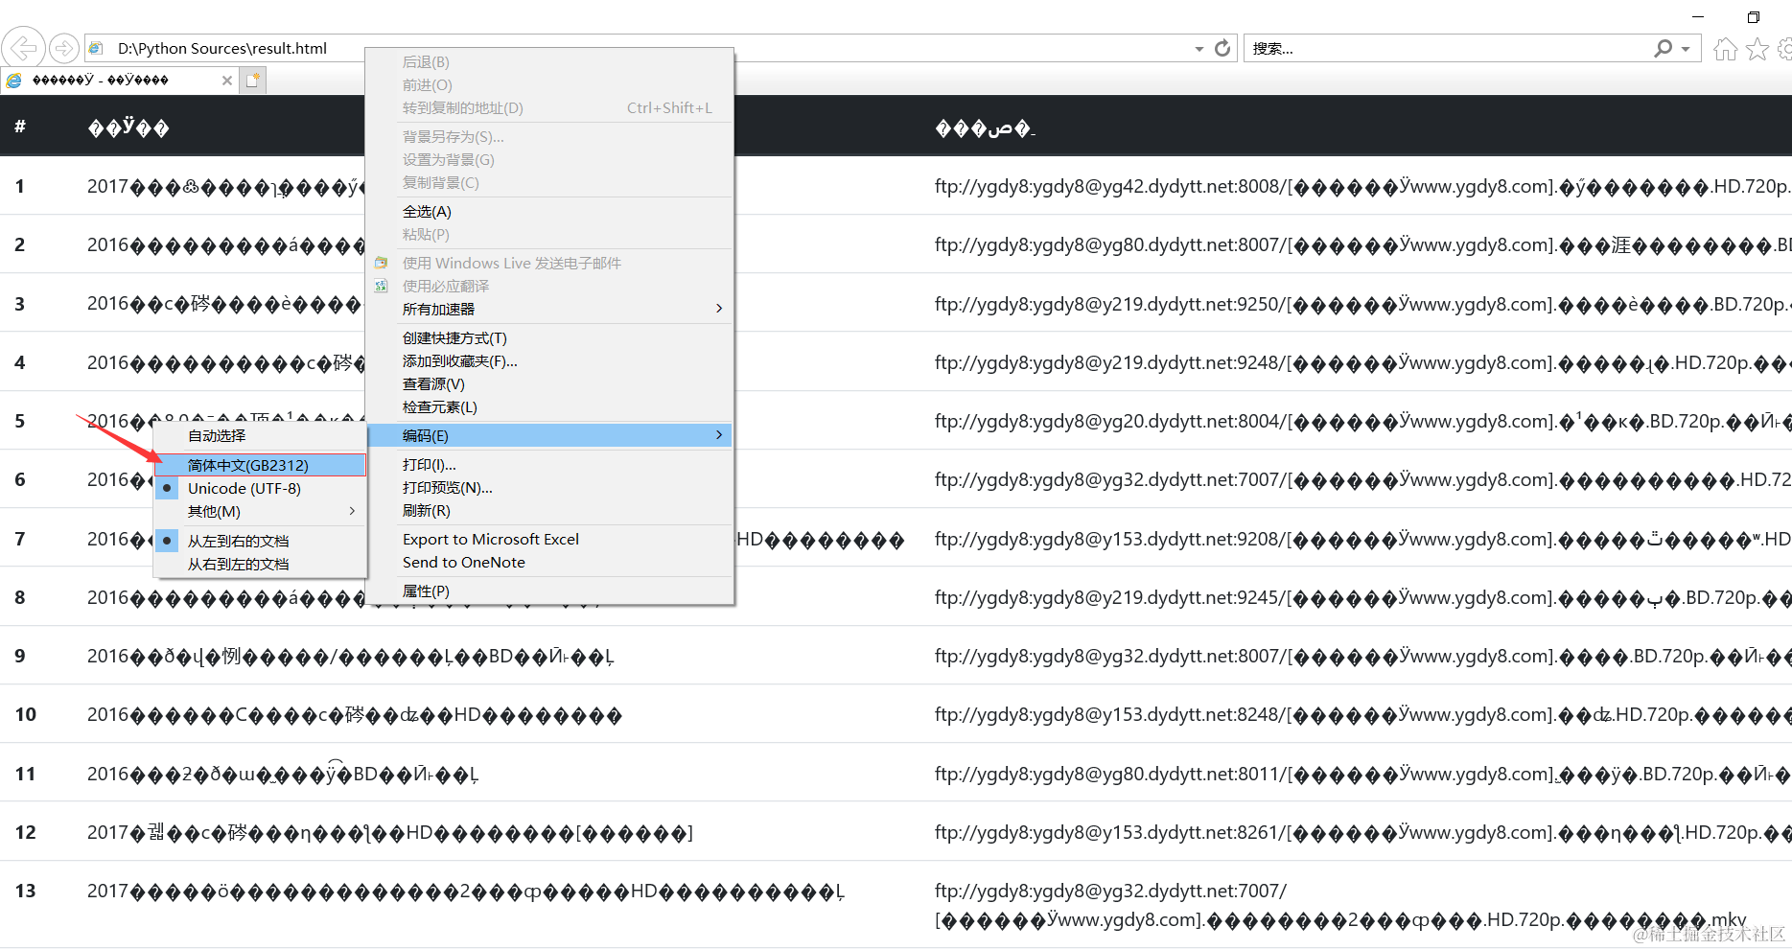Image resolution: width=1792 pixels, height=950 pixels.
Task: Click 刷新(R) in context menu
Action: click(549, 510)
